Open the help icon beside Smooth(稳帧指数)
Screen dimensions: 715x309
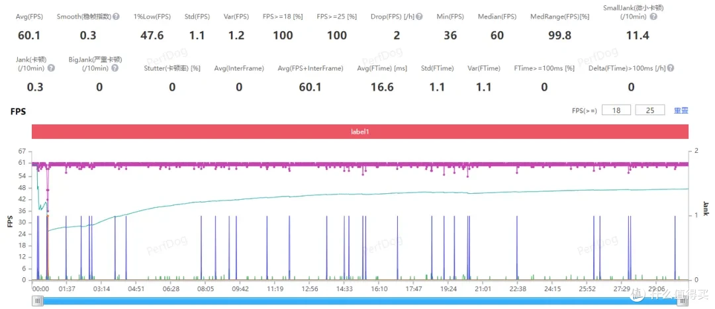(117, 17)
